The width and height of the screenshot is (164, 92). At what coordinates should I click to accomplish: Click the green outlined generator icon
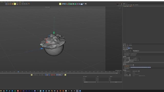pyautogui.click(x=69, y=4)
